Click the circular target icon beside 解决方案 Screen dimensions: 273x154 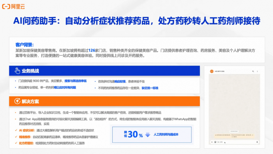(x=17, y=101)
